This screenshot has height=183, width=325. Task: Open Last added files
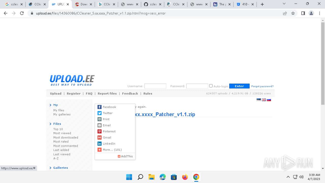tap(61, 150)
